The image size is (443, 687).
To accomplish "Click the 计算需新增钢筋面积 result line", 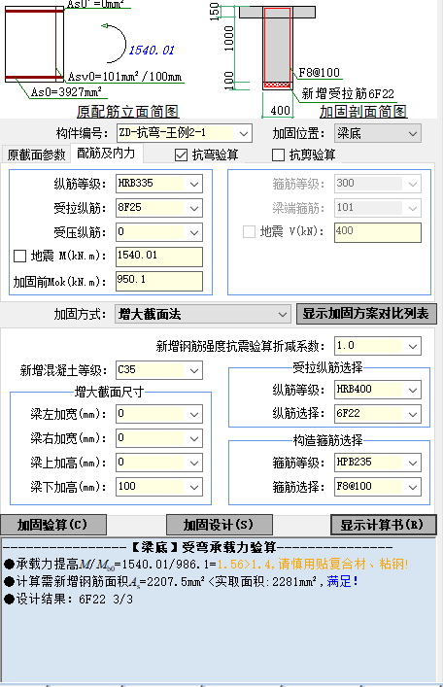I will pos(181,582).
